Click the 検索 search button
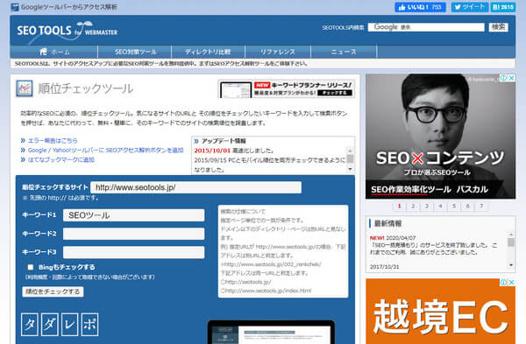 (x=498, y=27)
